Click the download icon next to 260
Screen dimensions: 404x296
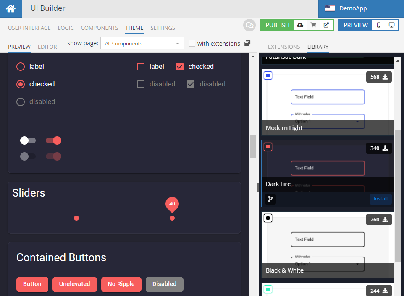pos(385,219)
